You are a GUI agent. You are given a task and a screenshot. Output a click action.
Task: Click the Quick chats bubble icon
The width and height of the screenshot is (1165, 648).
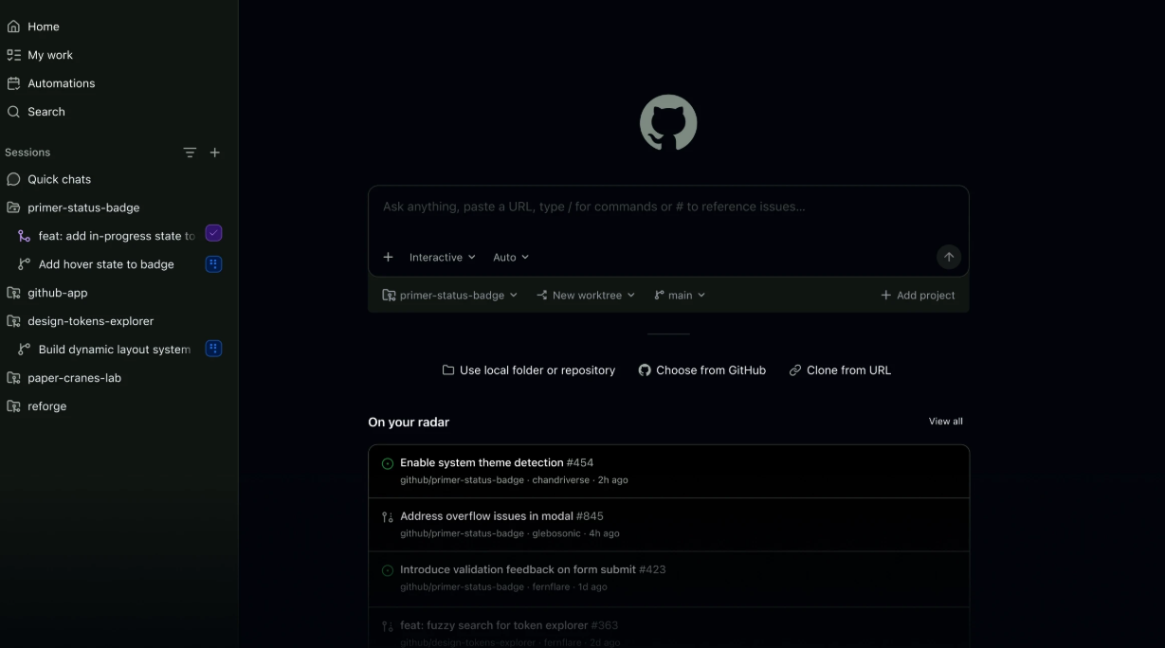pos(13,179)
